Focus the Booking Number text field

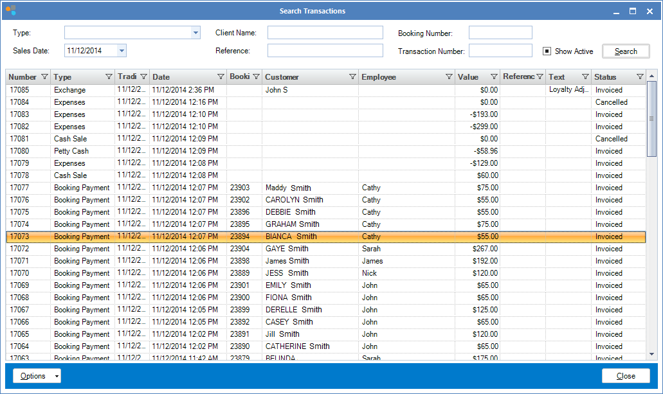click(500, 33)
